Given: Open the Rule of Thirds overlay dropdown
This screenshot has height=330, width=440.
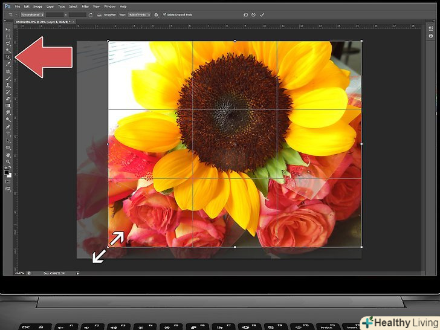Looking at the screenshot, I should [140, 14].
